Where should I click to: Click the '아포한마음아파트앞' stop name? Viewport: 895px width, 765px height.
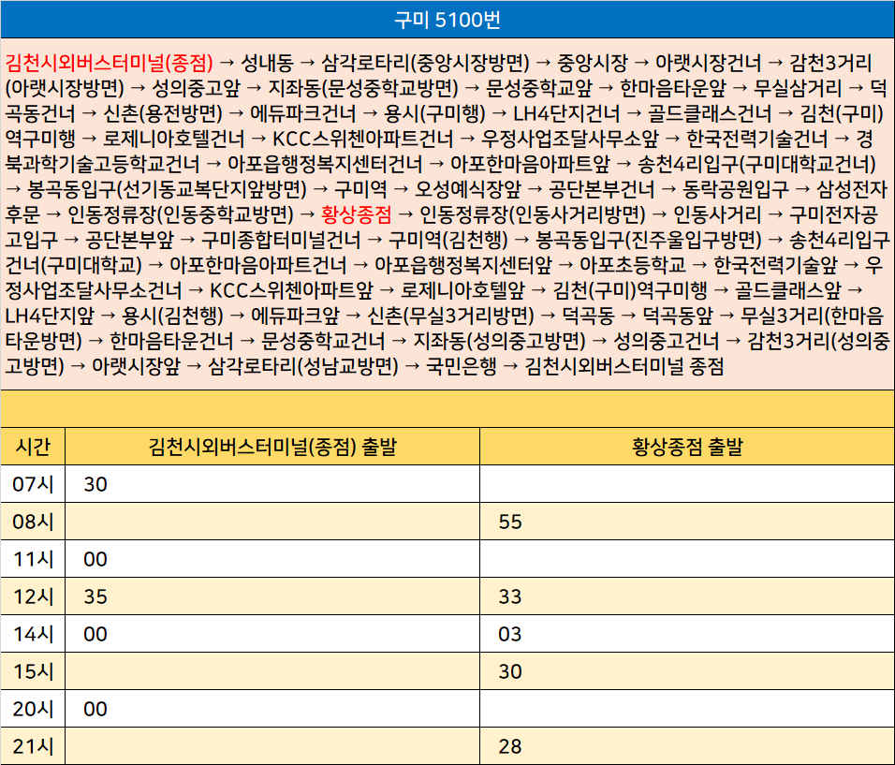point(530,165)
